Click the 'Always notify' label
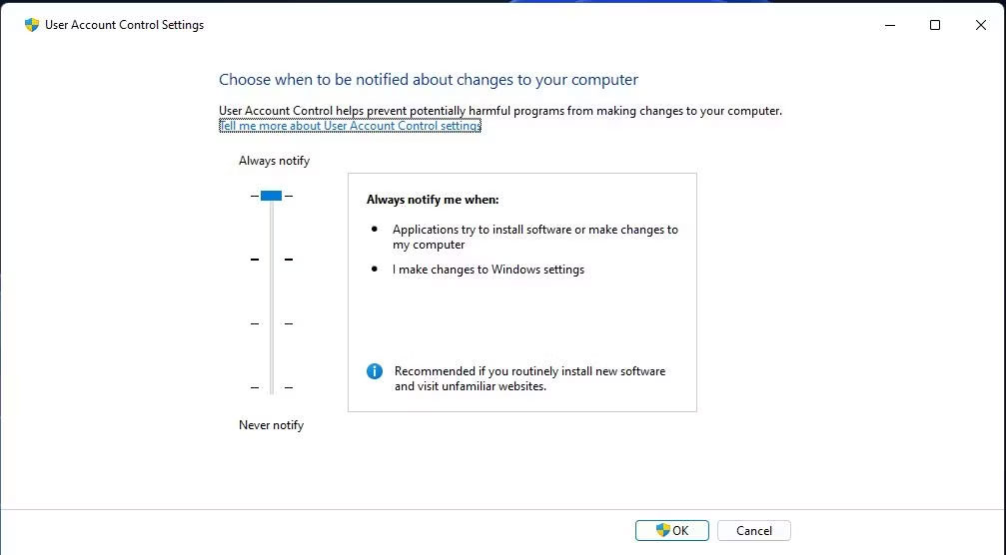 [x=274, y=161]
